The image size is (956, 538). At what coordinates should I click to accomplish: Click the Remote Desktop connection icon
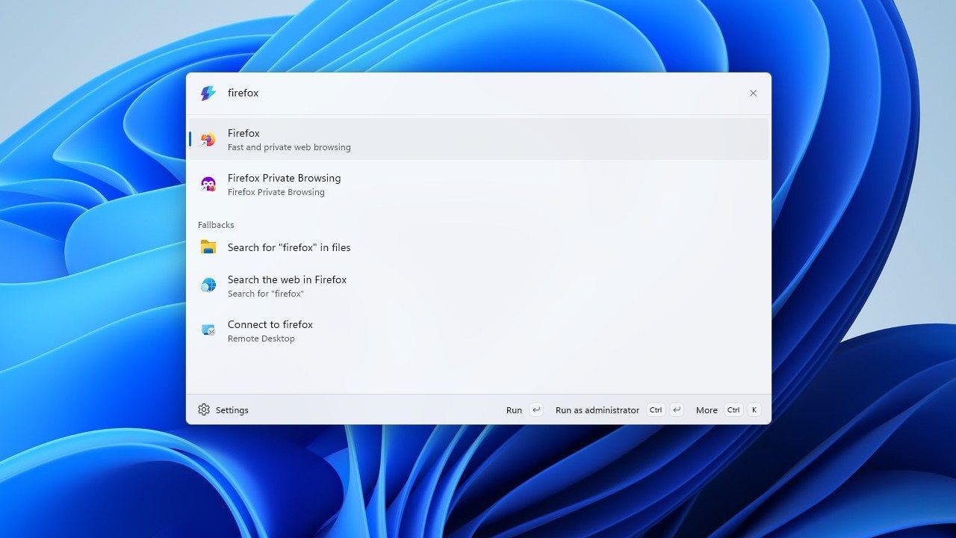(x=208, y=330)
